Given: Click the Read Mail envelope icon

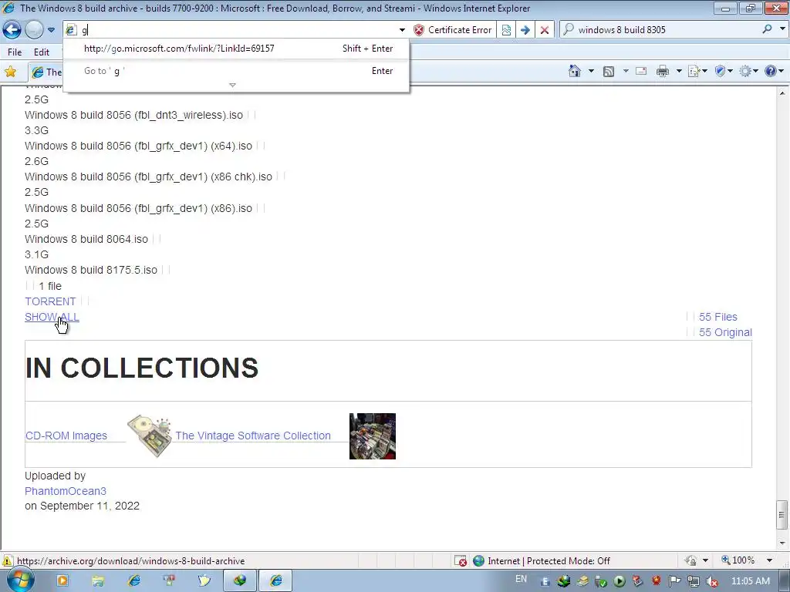Looking at the screenshot, I should point(641,71).
